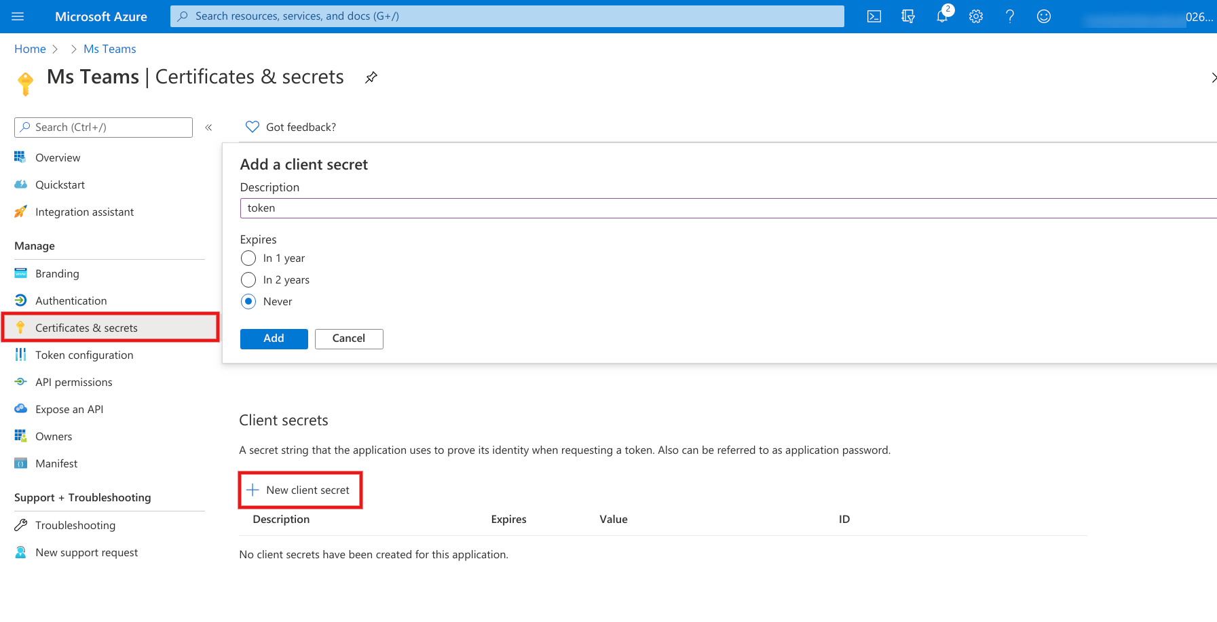Open API permissions in sidebar

pos(73,383)
